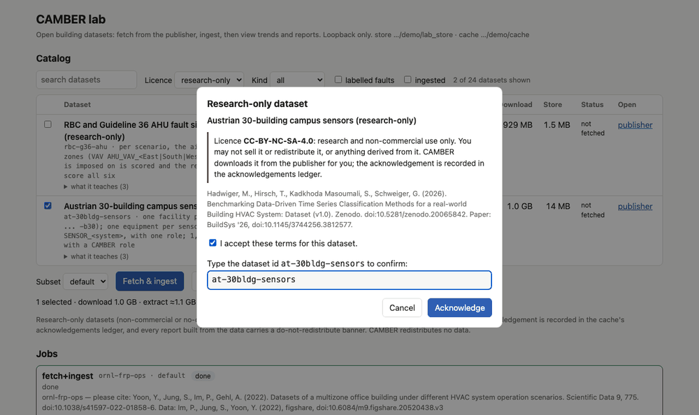Expand 'what it teaches (3)' under rbc-g36-ahu
The width and height of the screenshot is (699, 415).
pyautogui.click(x=96, y=187)
